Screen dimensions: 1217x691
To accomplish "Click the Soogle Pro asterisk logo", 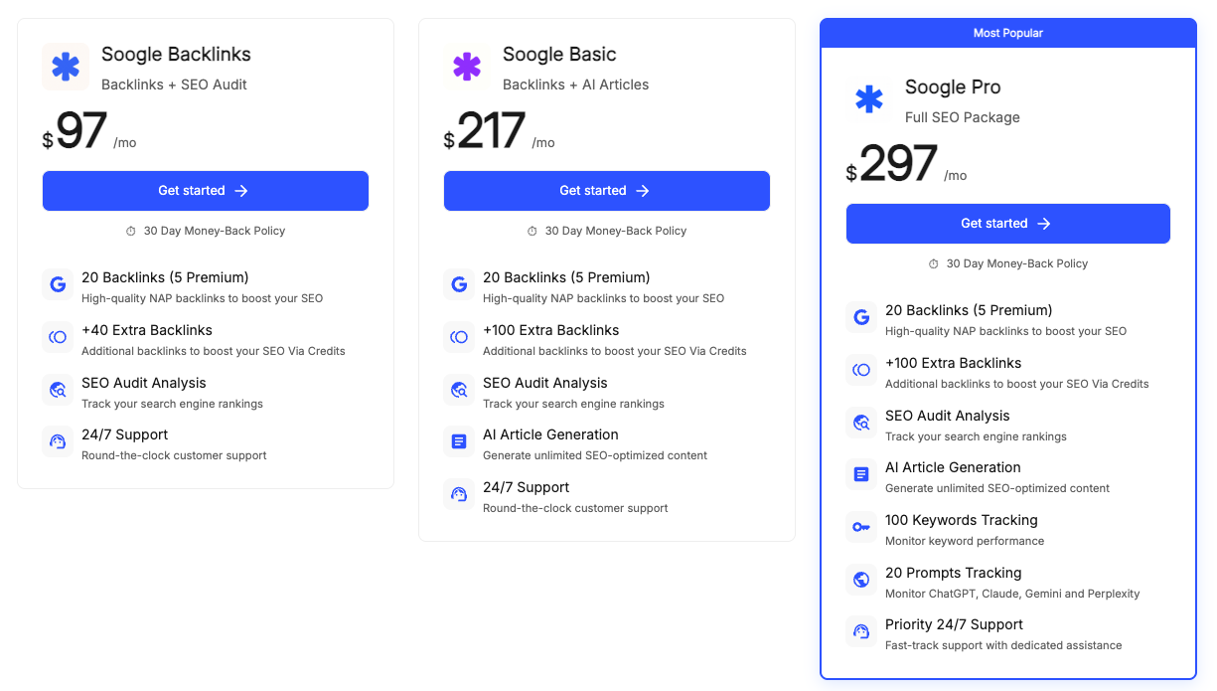I will [869, 99].
